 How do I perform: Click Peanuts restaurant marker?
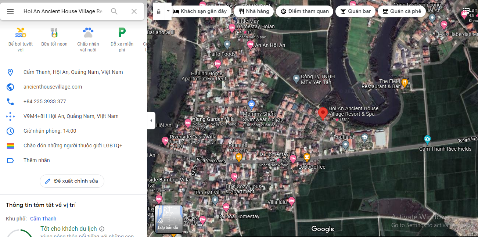tap(239, 158)
